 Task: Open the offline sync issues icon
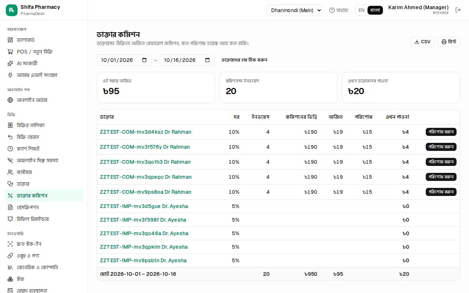point(10,160)
